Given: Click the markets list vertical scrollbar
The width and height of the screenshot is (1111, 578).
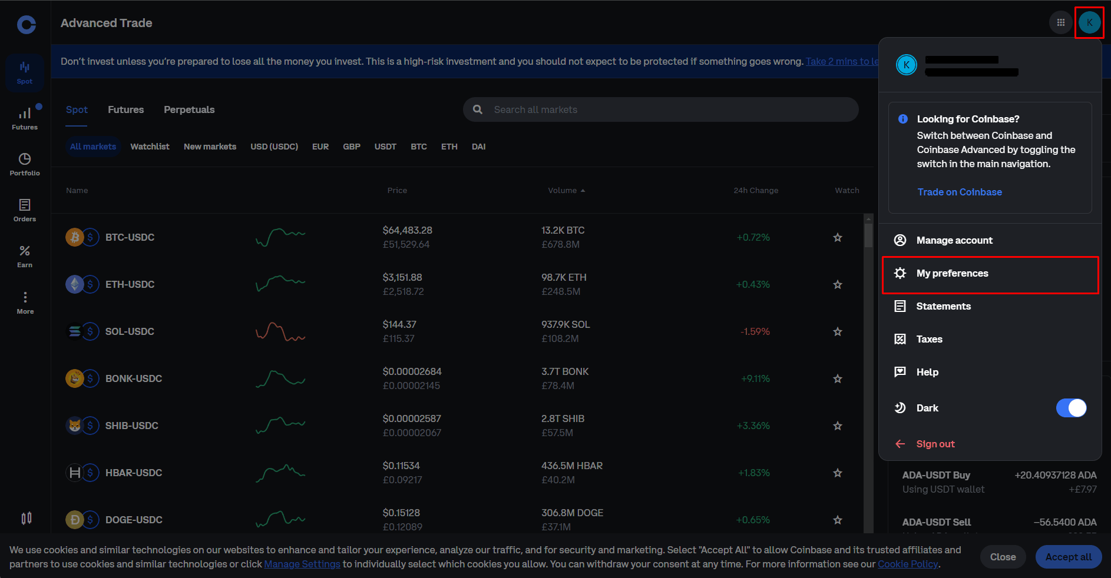Looking at the screenshot, I should tap(868, 235).
